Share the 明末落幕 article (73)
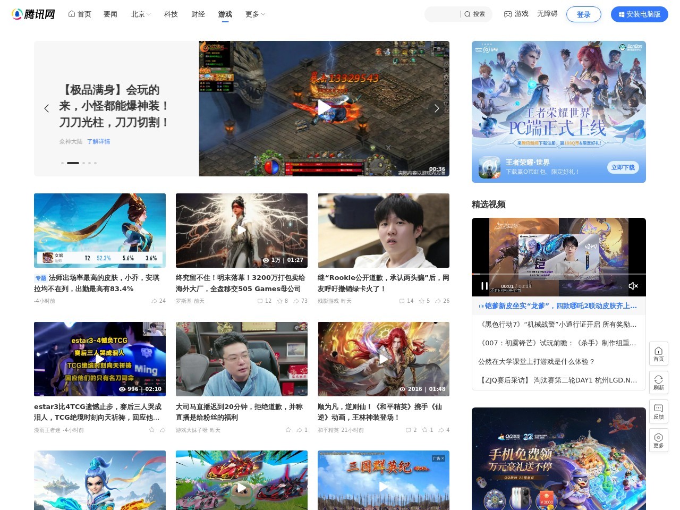Viewport: 680px width, 510px height. click(300, 301)
